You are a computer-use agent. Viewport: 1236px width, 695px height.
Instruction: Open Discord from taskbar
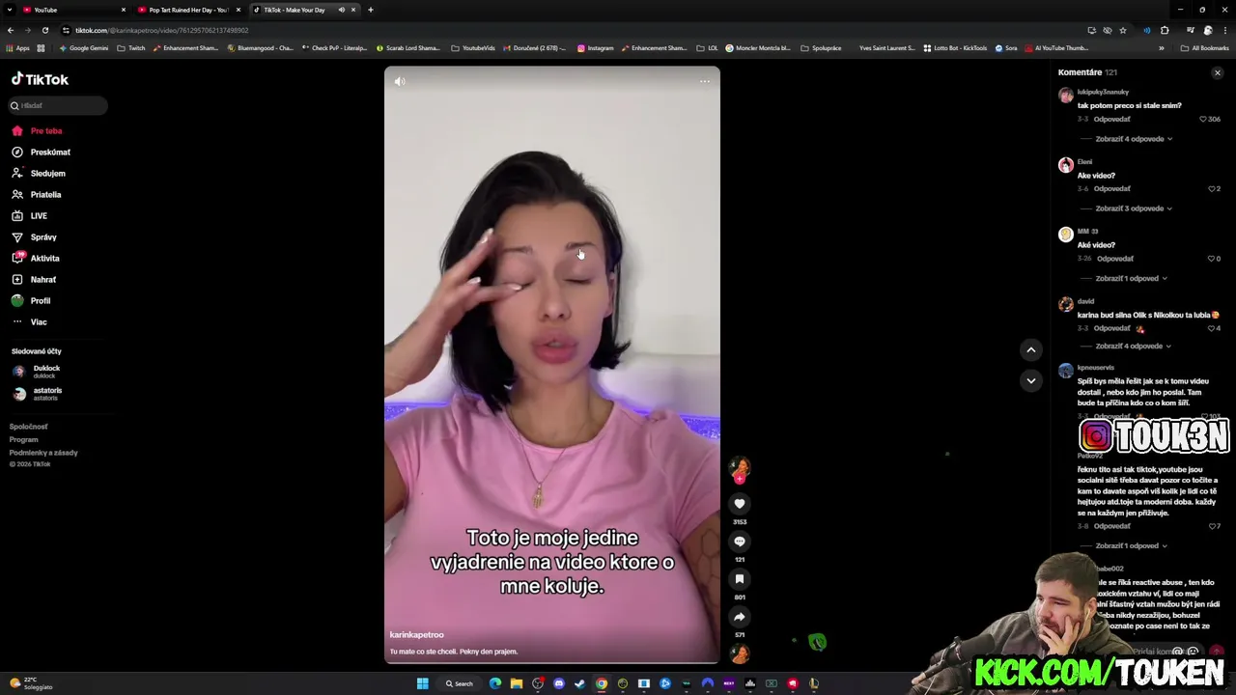559,683
